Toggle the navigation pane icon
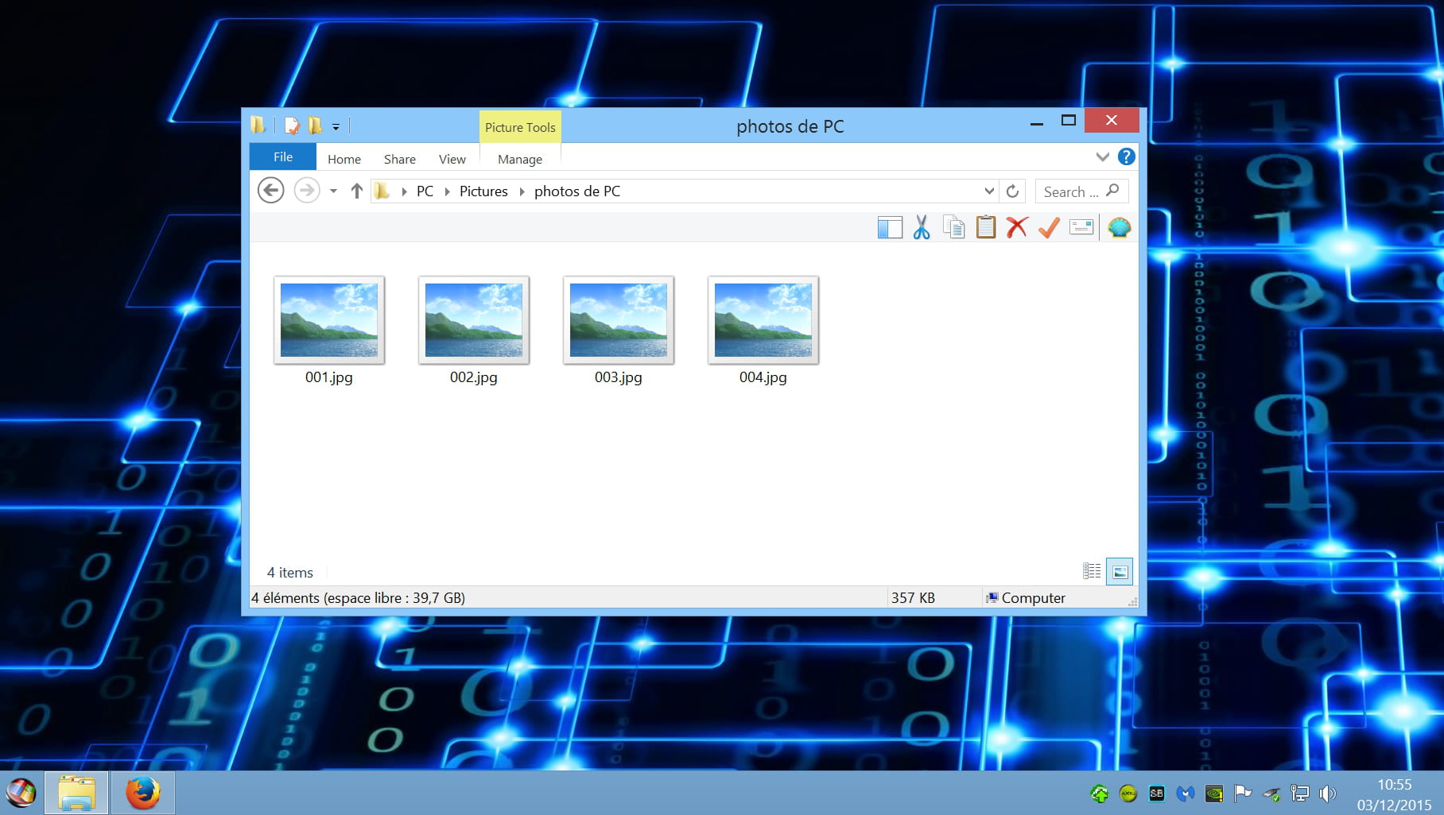This screenshot has height=815, width=1444. (890, 228)
